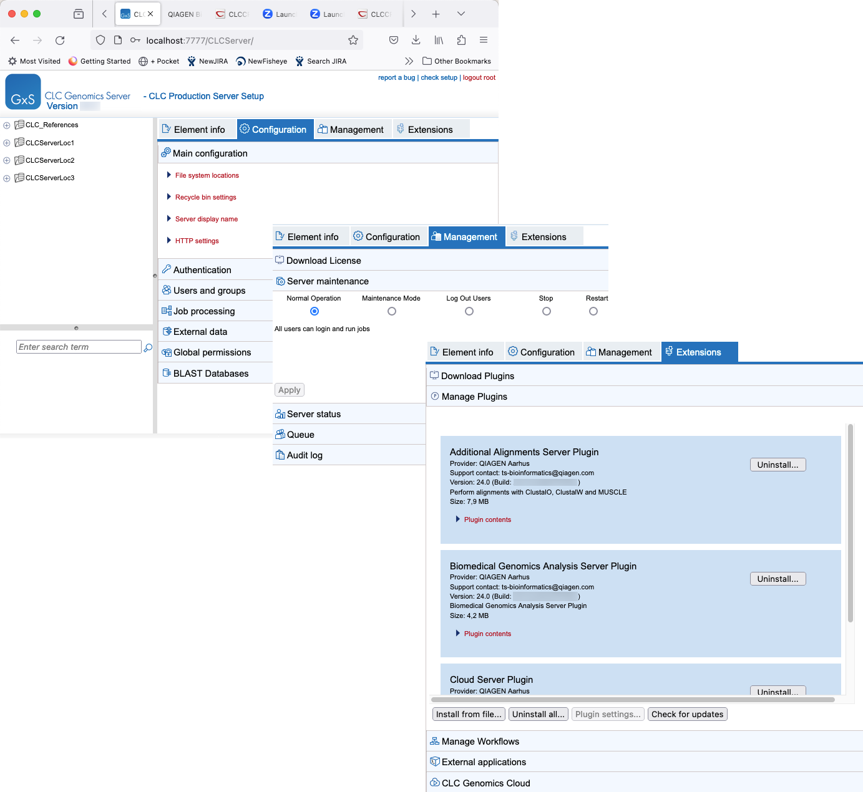The width and height of the screenshot is (863, 792).
Task: Open BLAST Databases configuration
Action: 210,373
